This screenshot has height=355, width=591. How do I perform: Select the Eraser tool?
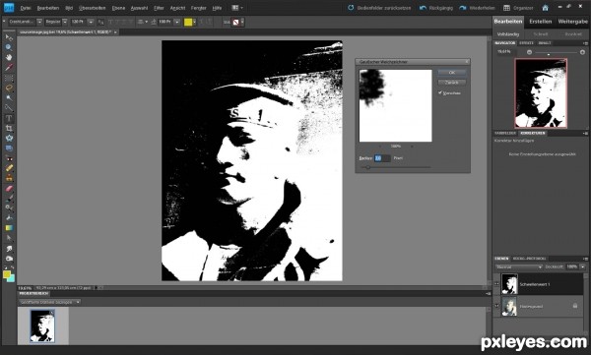(x=9, y=188)
